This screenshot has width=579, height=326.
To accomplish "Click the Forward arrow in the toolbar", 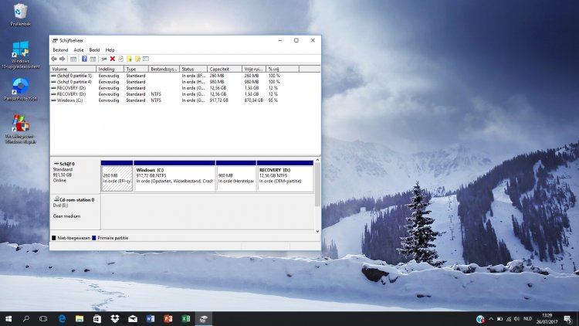I will coord(63,59).
